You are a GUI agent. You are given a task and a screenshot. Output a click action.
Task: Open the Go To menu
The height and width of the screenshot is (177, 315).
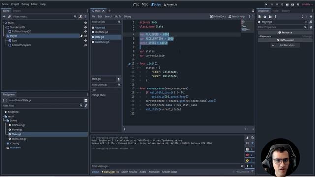pyautogui.click(x=118, y=16)
